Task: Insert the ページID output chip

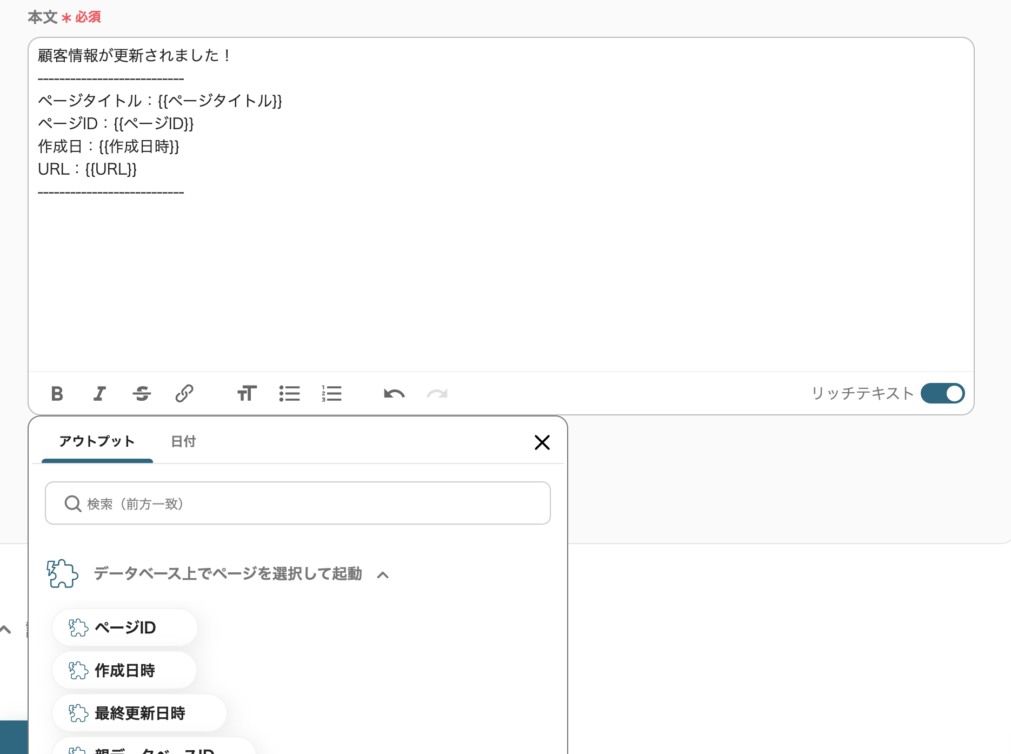Action: [x=125, y=627]
